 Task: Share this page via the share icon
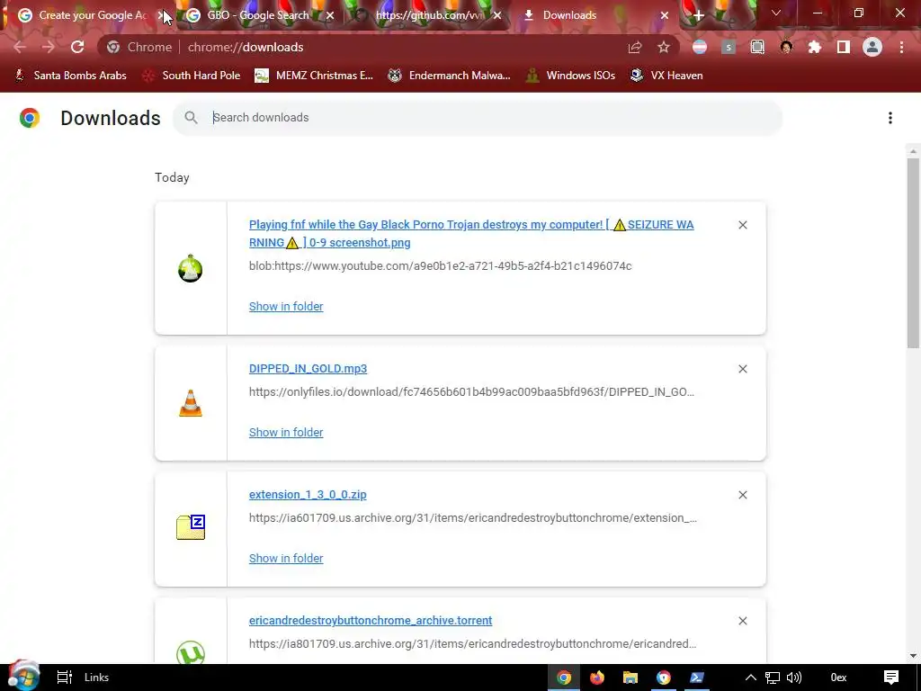coord(635,47)
